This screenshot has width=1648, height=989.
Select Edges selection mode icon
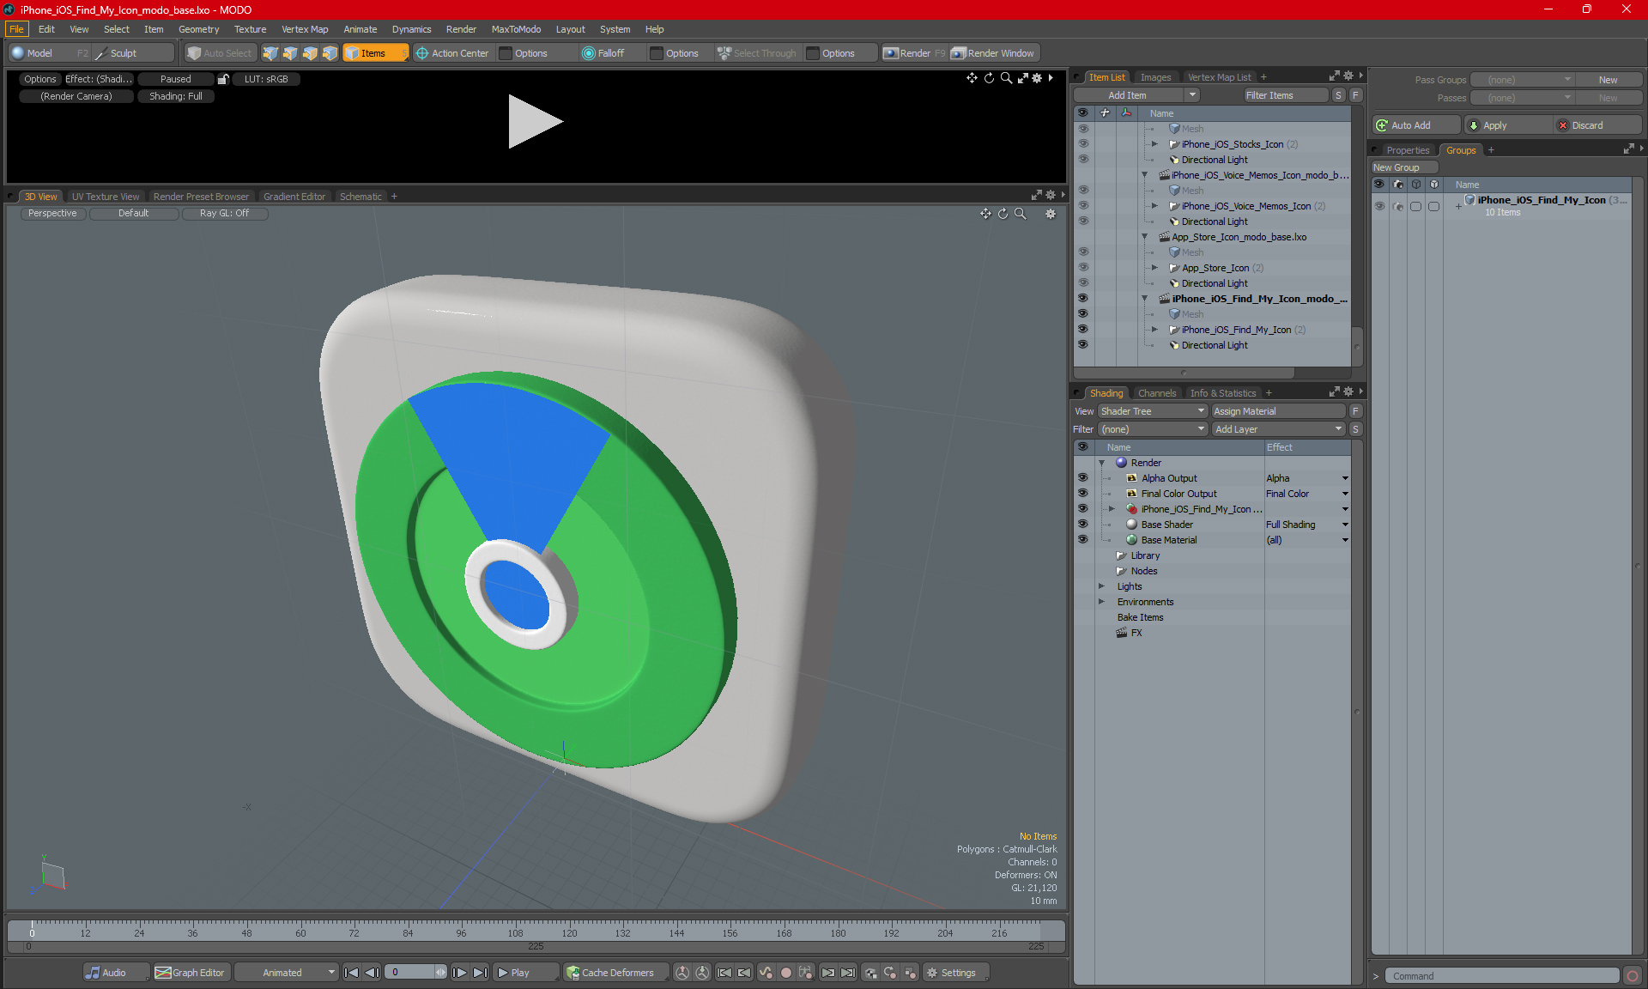pos(290,53)
